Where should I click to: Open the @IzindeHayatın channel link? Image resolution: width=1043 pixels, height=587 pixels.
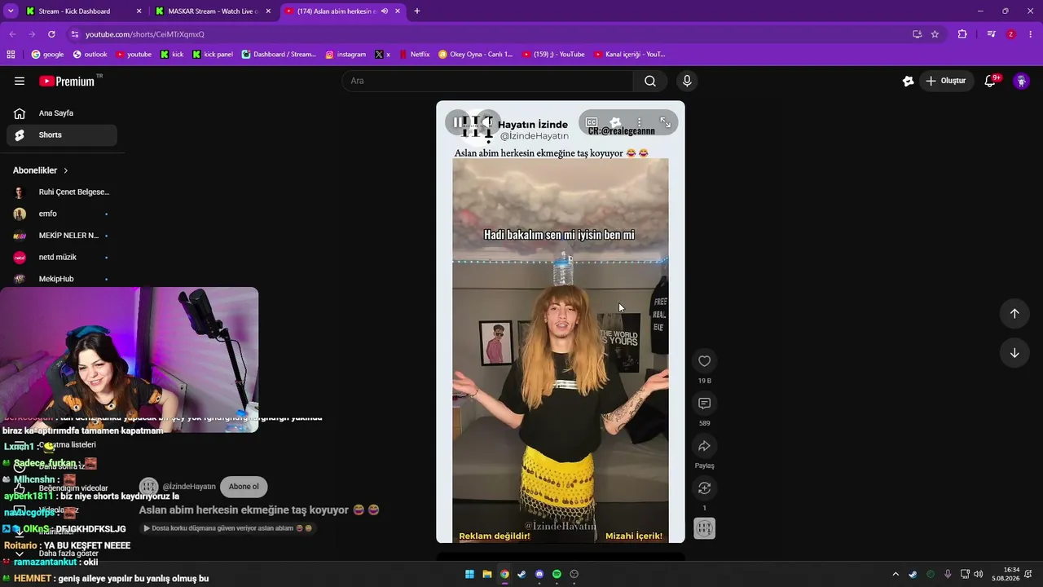tap(189, 487)
